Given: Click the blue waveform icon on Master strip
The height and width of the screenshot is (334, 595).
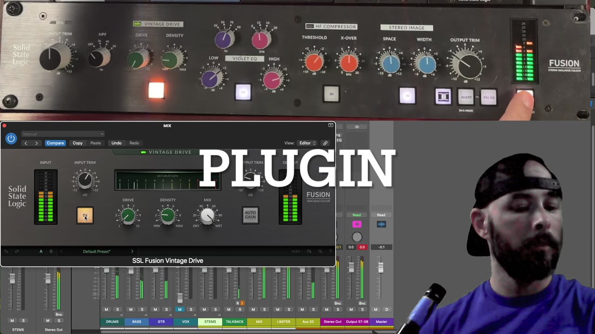Looking at the screenshot, I should click(381, 224).
